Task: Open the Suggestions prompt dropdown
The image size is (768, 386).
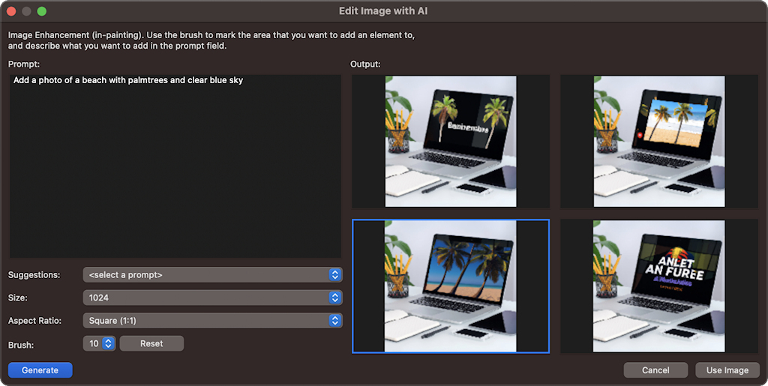Action: tap(212, 275)
